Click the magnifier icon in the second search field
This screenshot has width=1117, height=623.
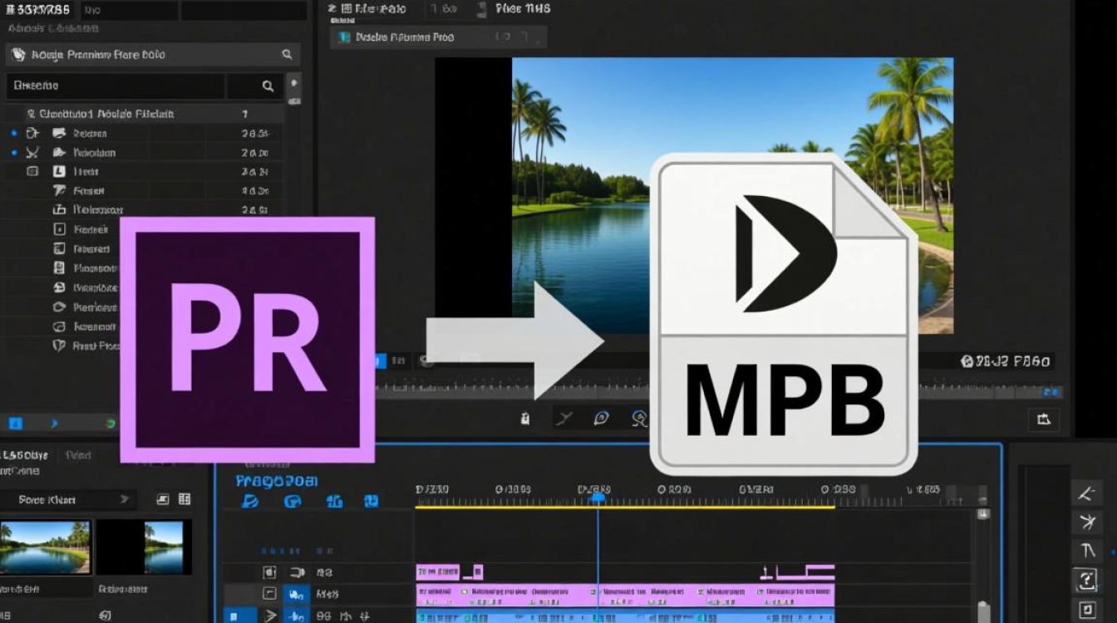tap(268, 86)
